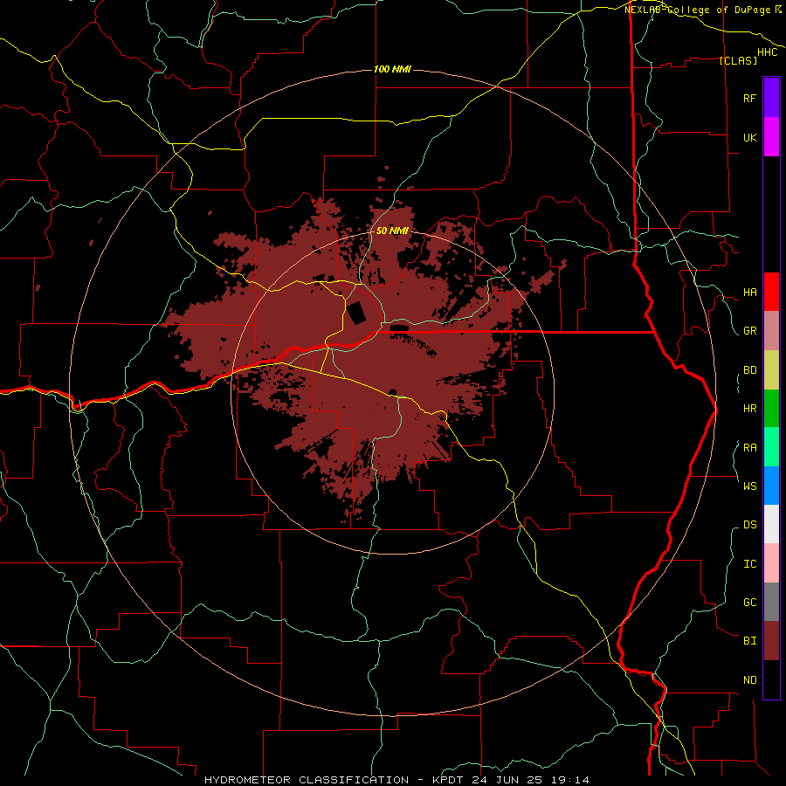Click the IC legend label

pos(749,564)
